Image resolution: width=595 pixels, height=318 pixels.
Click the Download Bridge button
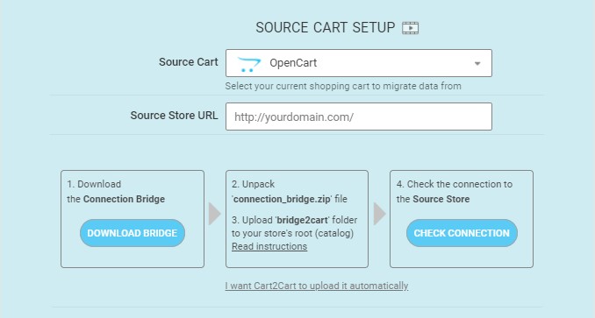click(133, 233)
